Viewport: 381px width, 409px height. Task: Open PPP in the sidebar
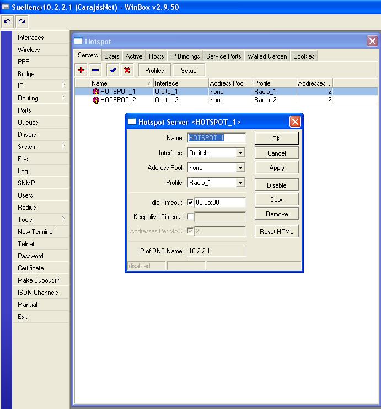41,62
